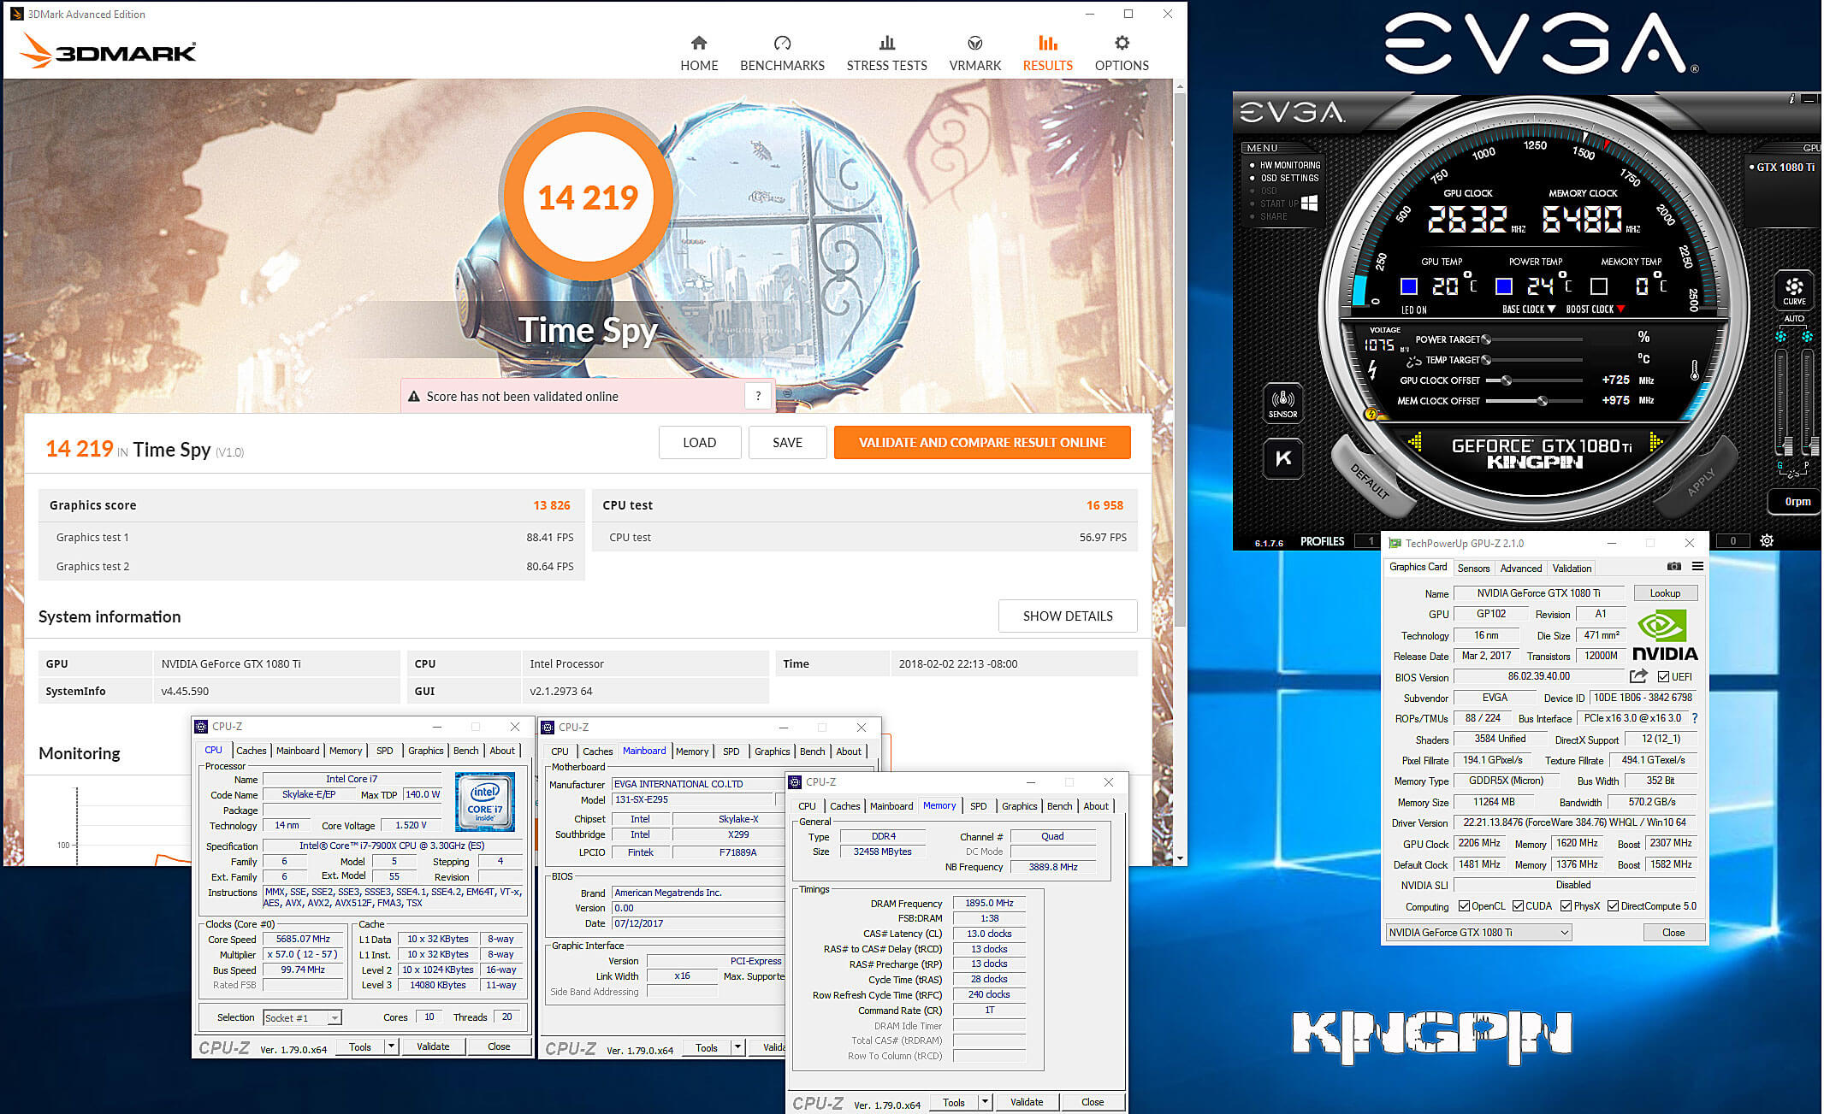Viewport: 1824px width, 1114px height.
Task: Open Precision settings gear icon
Action: [x=1767, y=540]
